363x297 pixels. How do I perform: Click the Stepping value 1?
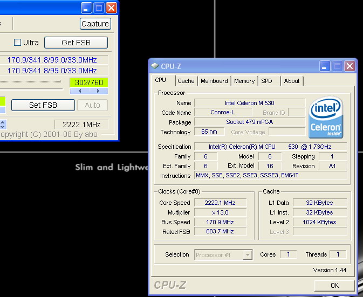[x=332, y=156]
